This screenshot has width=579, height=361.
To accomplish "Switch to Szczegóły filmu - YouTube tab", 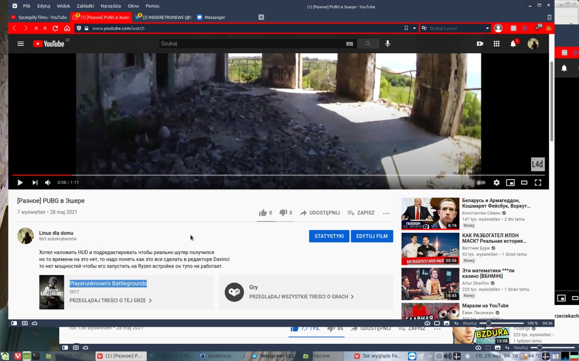I will 39,17.
